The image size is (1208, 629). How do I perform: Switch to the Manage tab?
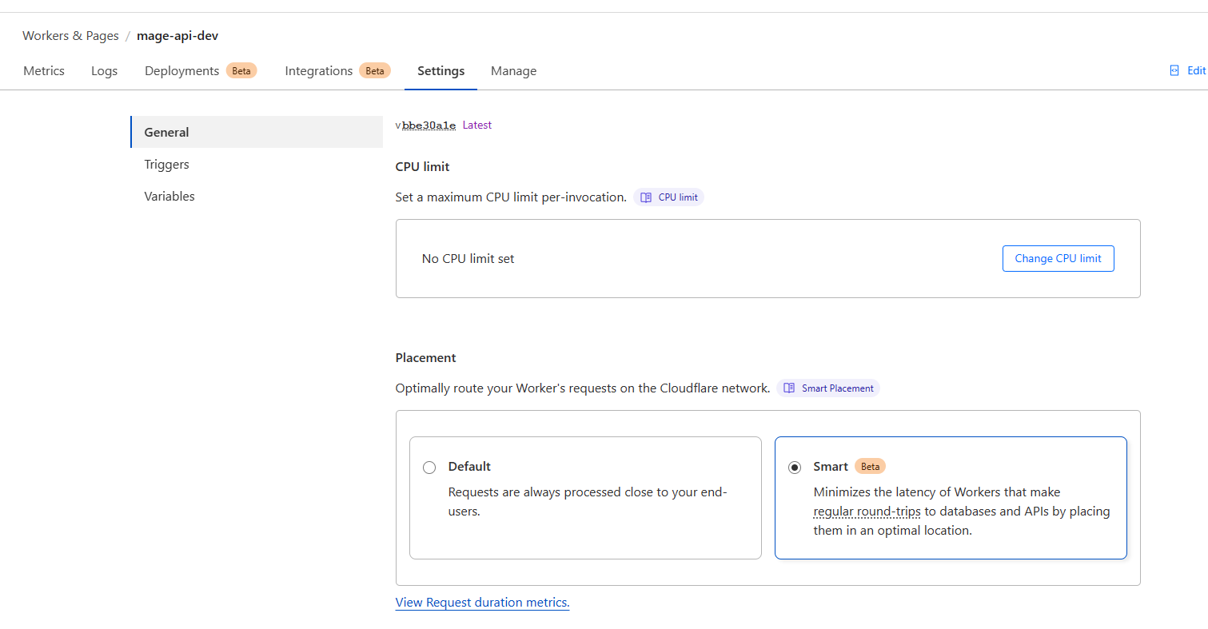[513, 70]
